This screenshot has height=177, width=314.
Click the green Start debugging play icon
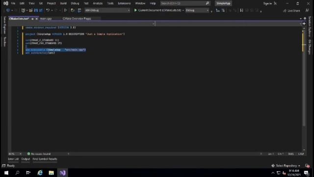tap(135, 10)
